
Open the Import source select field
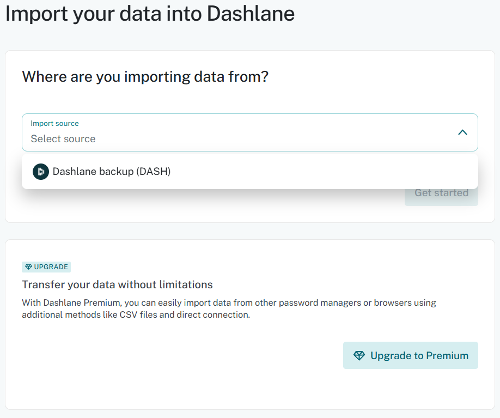coord(249,132)
